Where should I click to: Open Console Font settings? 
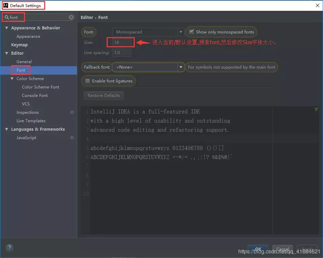35,96
